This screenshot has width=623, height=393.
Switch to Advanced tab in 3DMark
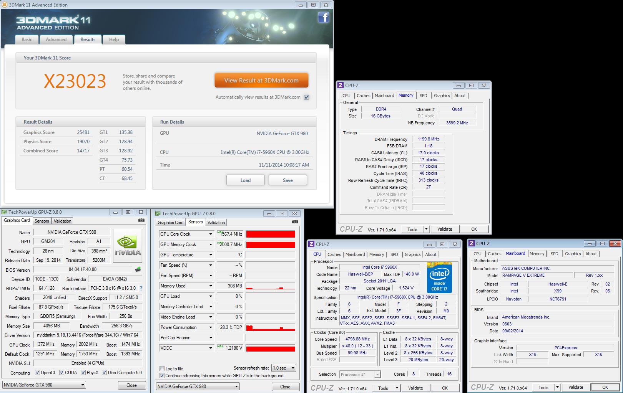click(56, 40)
